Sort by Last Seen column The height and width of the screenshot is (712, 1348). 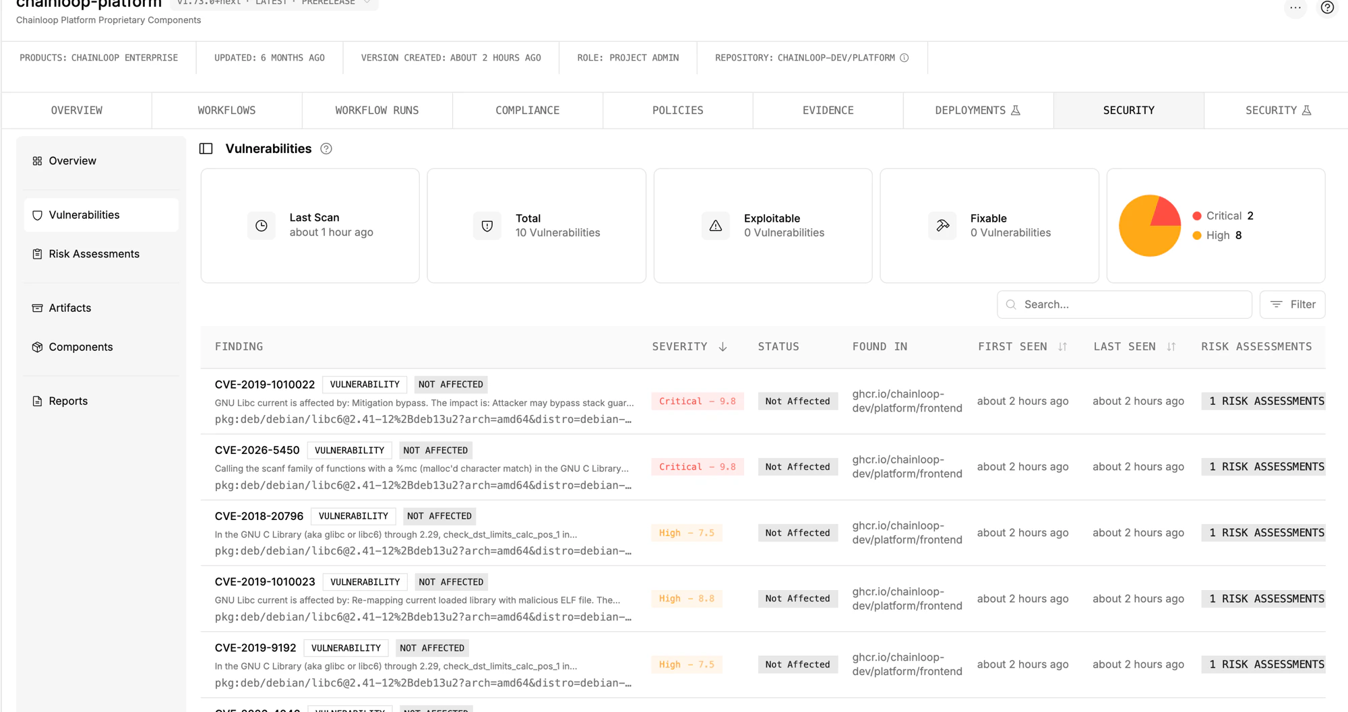click(1171, 347)
